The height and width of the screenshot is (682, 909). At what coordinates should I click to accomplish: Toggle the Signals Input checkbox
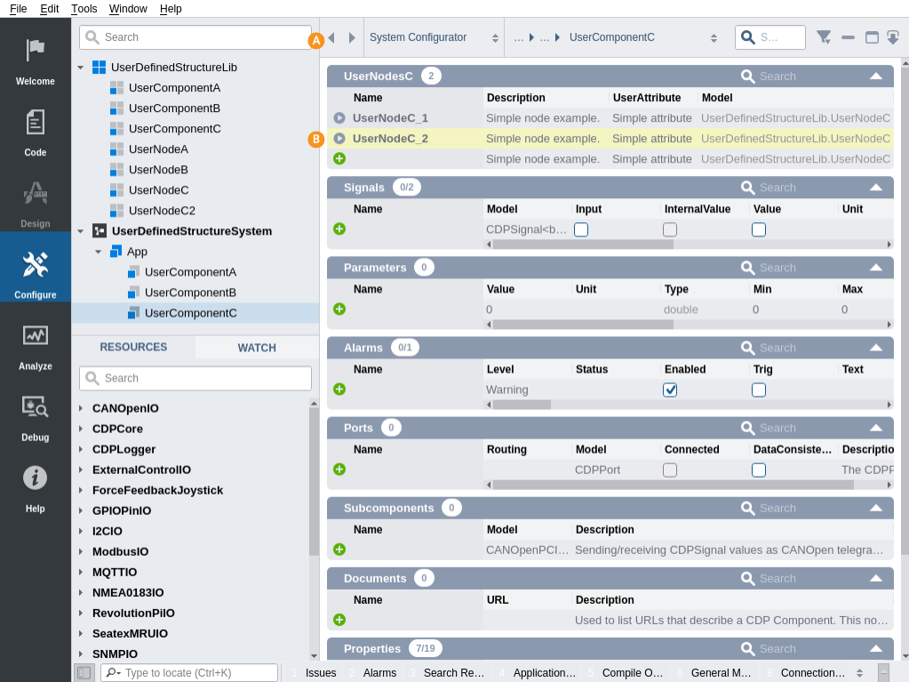(581, 229)
